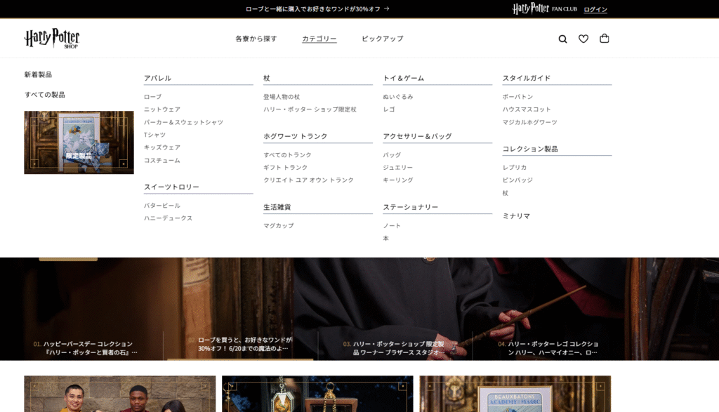Open キッズウェア category
The image size is (719, 412).
[162, 147]
